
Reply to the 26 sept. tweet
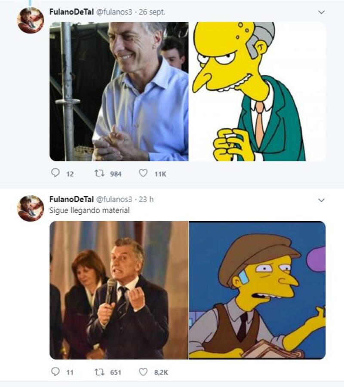[55, 174]
